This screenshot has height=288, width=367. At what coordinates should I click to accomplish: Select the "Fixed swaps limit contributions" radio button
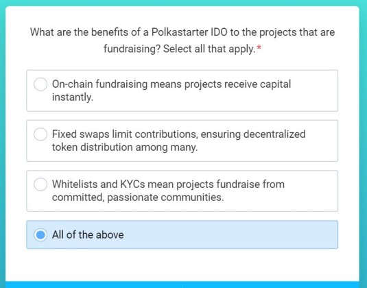click(x=40, y=134)
